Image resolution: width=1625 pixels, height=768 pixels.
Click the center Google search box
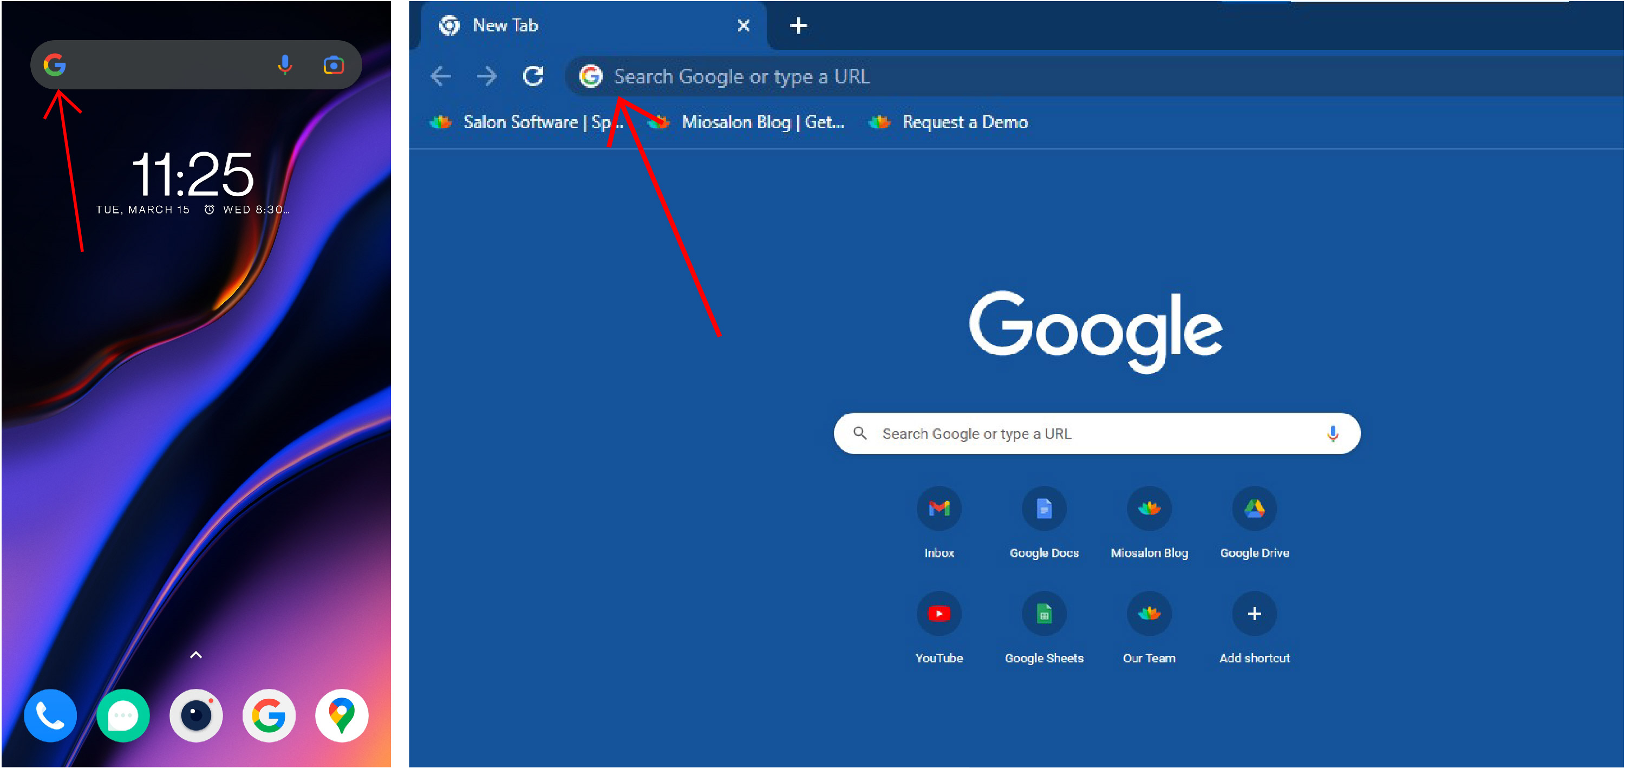[1097, 433]
